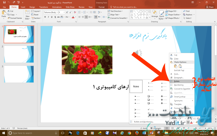
Task: Click Convert to SmartArt in ribbon
Action: (118, 18)
